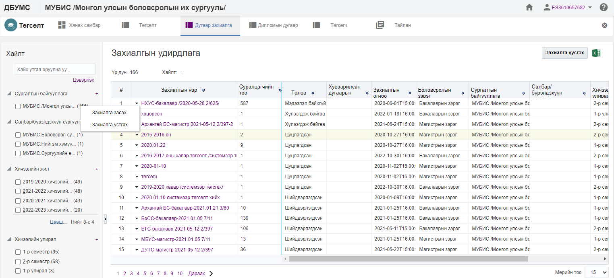Tick 2019-2020 хичээлийн жил checkbox
The image size is (614, 278).
tap(18, 182)
